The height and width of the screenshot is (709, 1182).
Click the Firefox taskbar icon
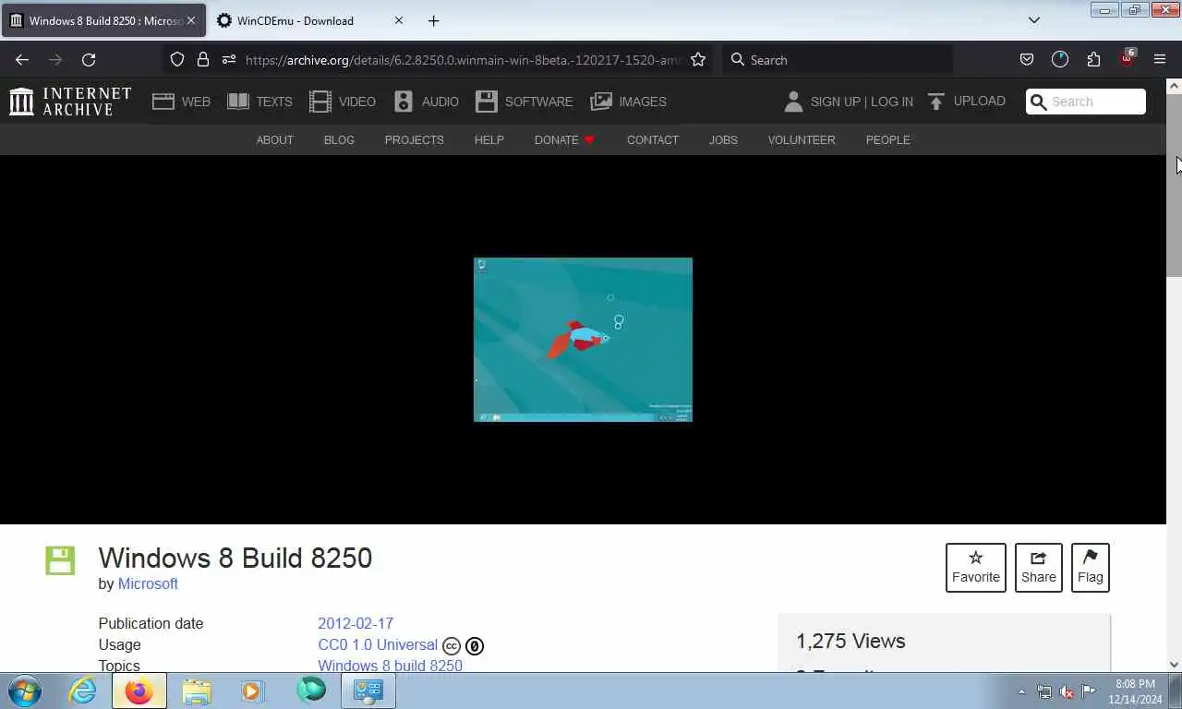point(139,691)
